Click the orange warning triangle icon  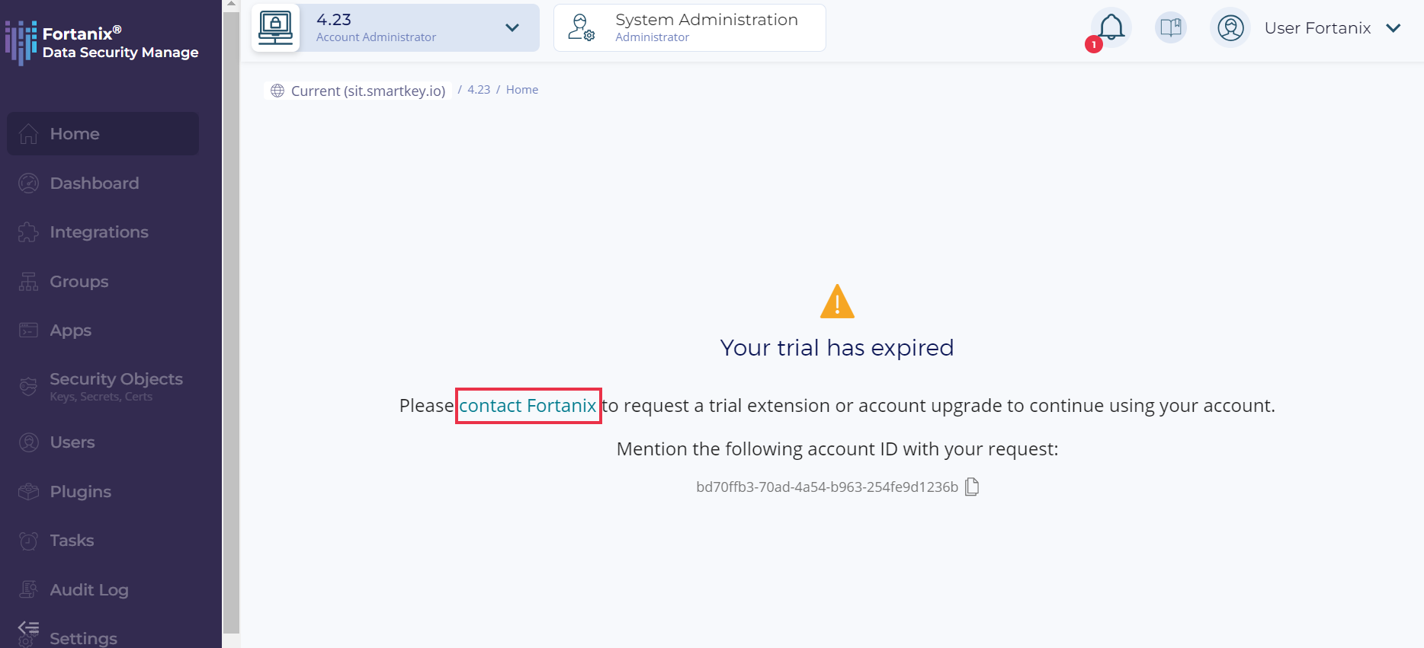click(836, 302)
